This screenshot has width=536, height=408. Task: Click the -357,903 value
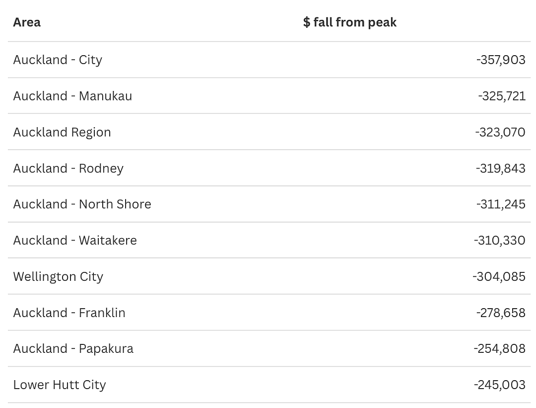(x=501, y=60)
